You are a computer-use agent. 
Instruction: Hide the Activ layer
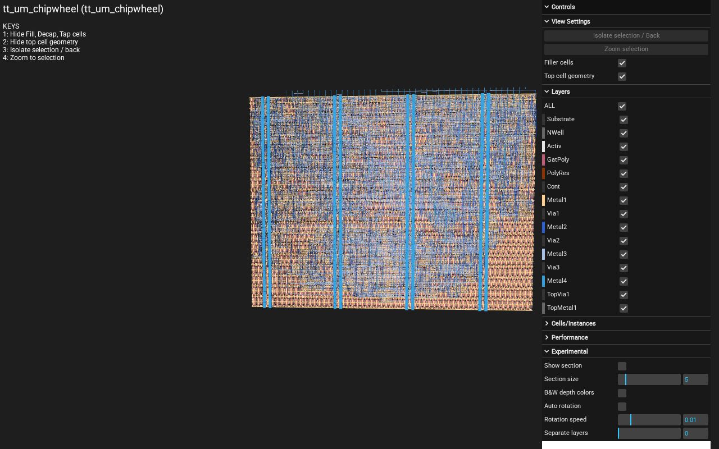pyautogui.click(x=624, y=146)
